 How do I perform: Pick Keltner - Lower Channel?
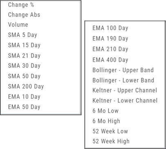click(x=125, y=101)
